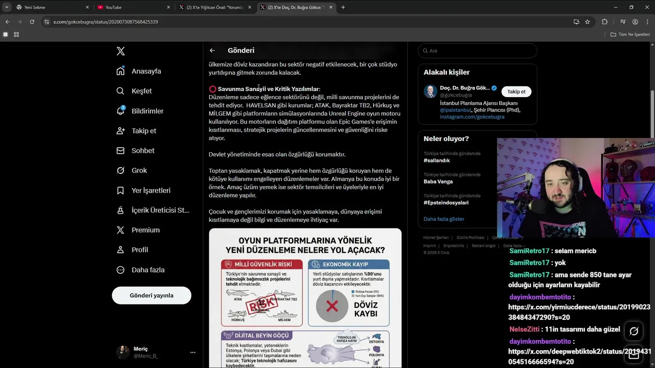Image resolution: width=655 pixels, height=368 pixels.
Task: Open Bildirimler notifications
Action: (140, 111)
